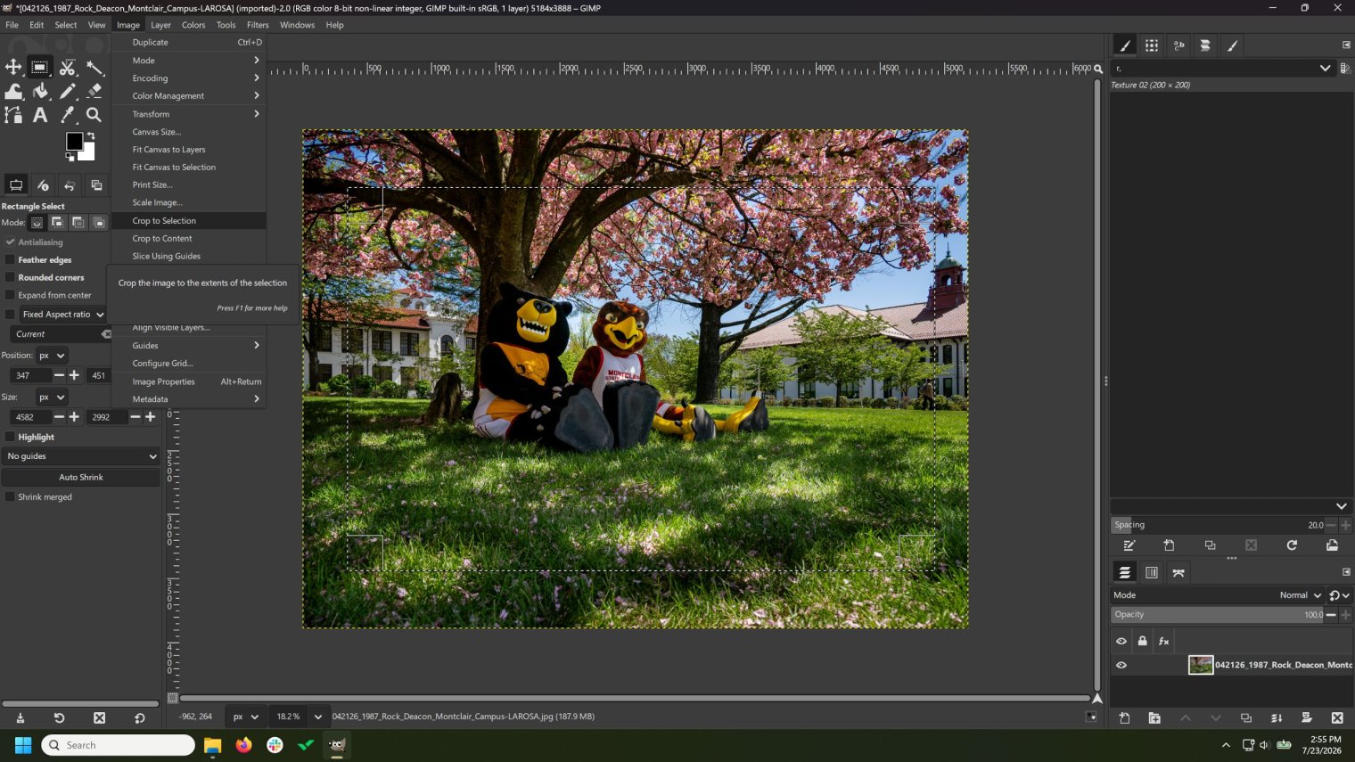Open the Images tab in the toolbox dock
1355x762 pixels.
point(96,185)
